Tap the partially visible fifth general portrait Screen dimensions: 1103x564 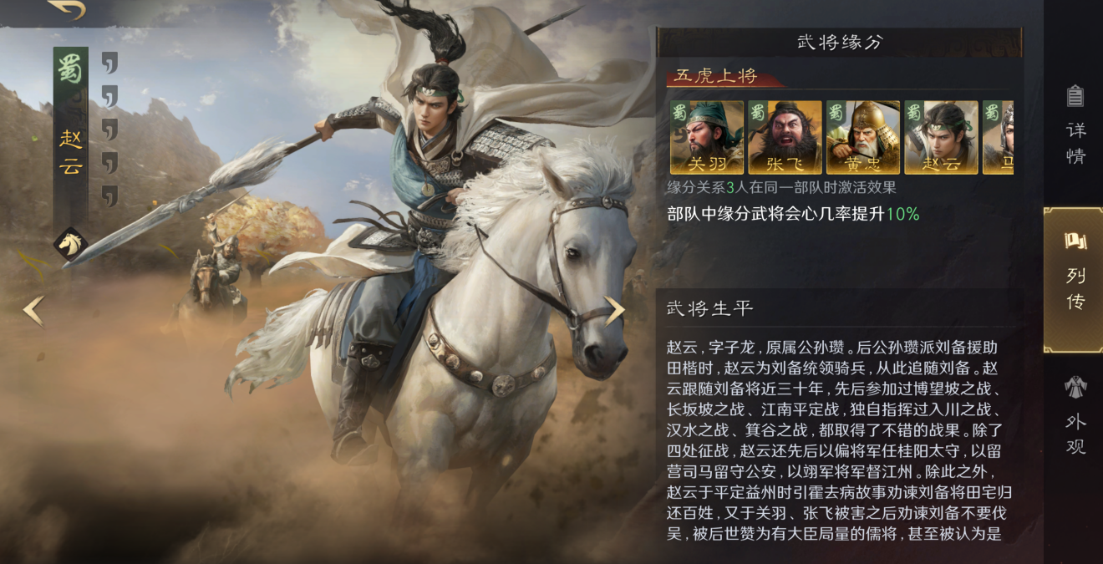(998, 137)
